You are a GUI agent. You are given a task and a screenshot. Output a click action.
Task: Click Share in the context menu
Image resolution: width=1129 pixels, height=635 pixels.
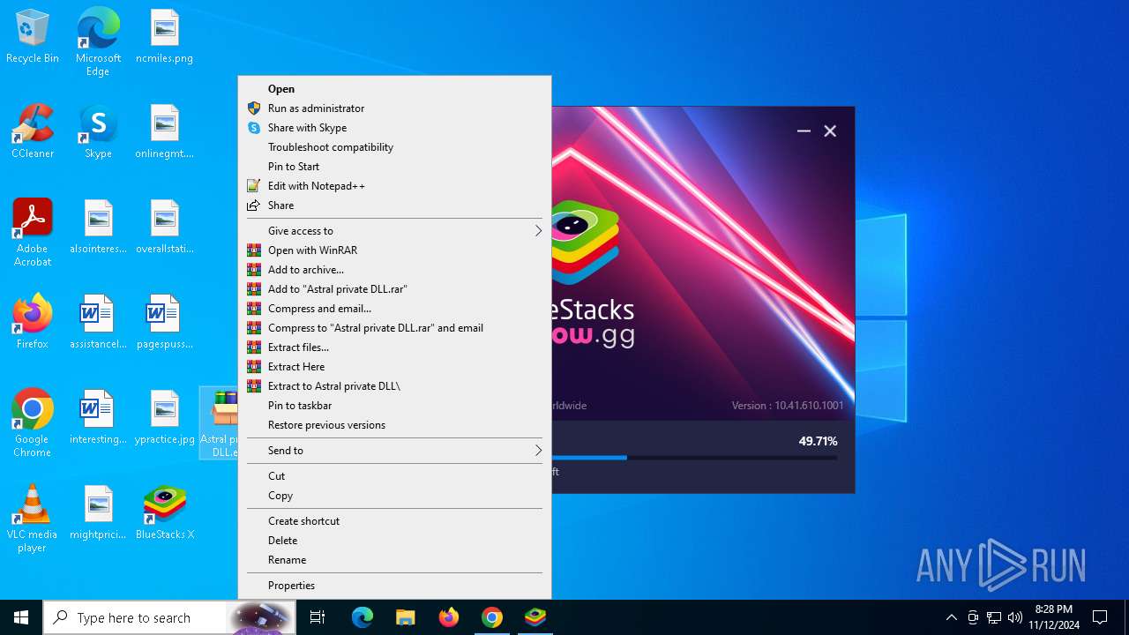pos(394,205)
